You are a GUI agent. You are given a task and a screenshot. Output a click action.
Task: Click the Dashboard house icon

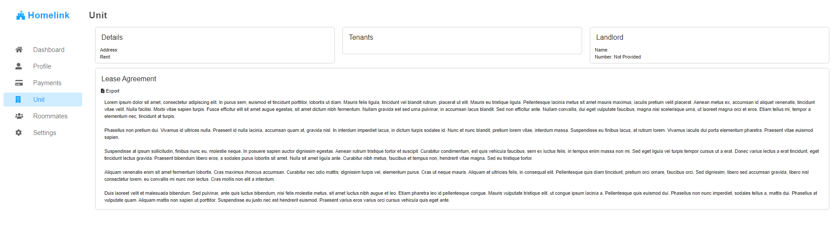pos(19,50)
